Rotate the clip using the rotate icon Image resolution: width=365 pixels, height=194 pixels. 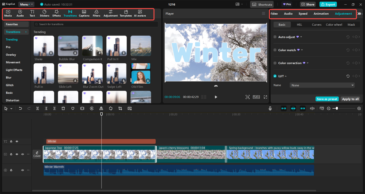click(111, 108)
